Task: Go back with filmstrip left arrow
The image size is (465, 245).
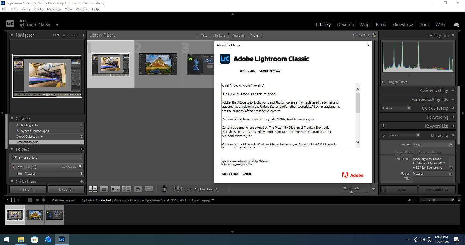Action: (37, 200)
